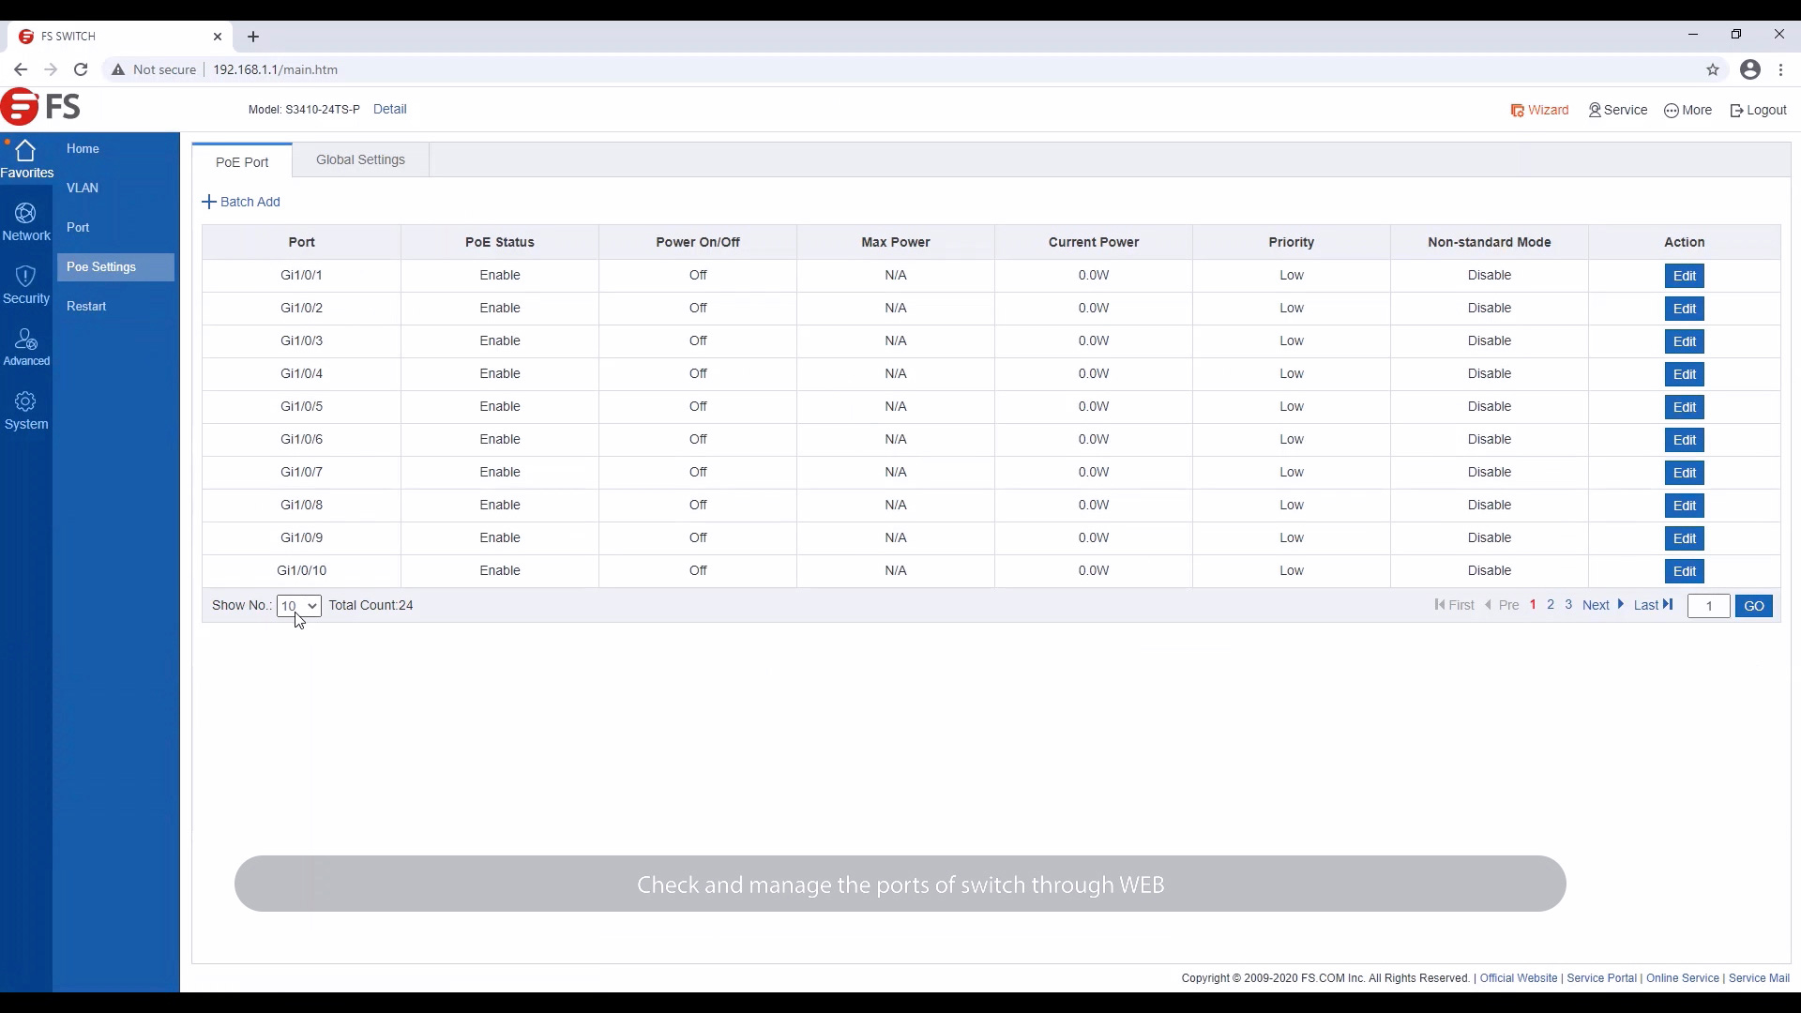The image size is (1801, 1013).
Task: Launch the Wizard from header
Action: pyautogui.click(x=1539, y=110)
